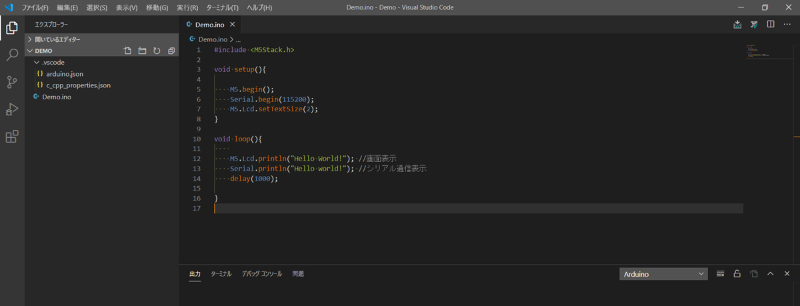Click on M5.begin(); code

pos(252,89)
